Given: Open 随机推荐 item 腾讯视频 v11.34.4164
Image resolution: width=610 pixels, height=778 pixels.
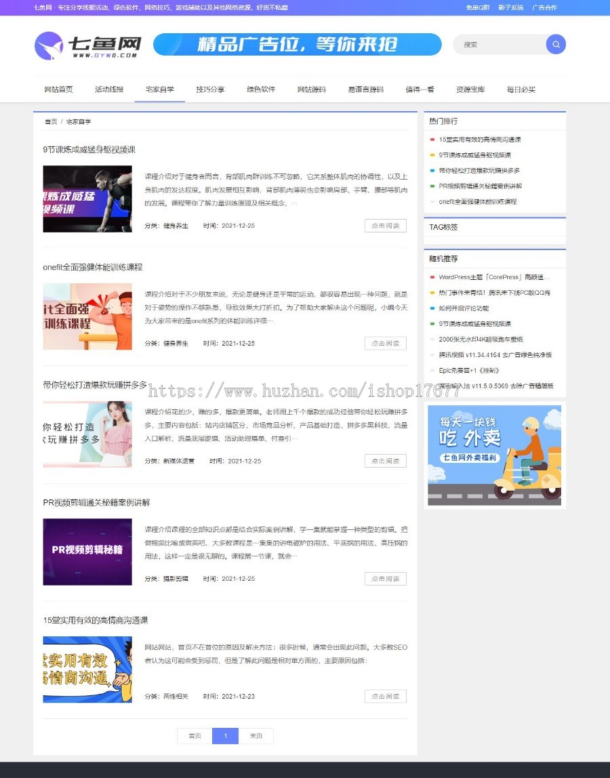Looking at the screenshot, I should (x=495, y=354).
